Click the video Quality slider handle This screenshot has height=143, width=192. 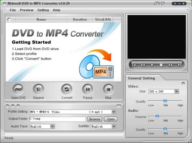pyautogui.click(x=165, y=101)
